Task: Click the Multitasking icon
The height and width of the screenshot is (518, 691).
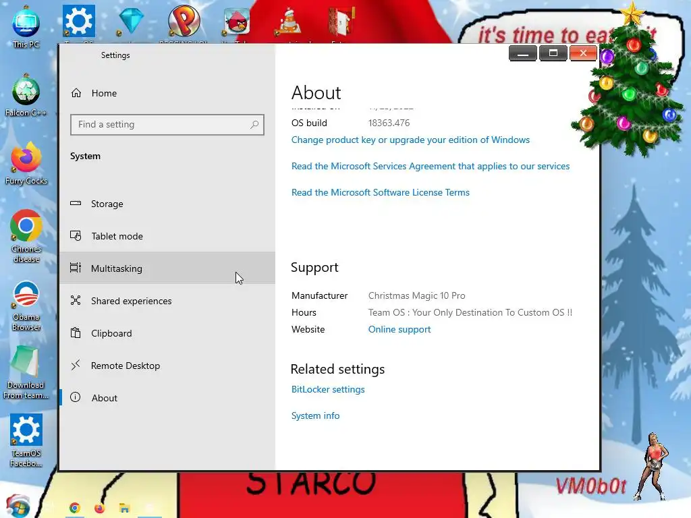Action: click(76, 268)
